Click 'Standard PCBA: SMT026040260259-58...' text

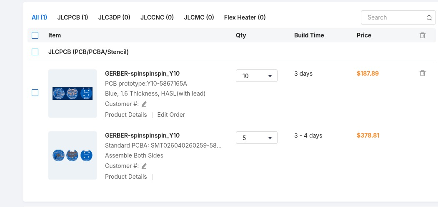(x=163, y=145)
